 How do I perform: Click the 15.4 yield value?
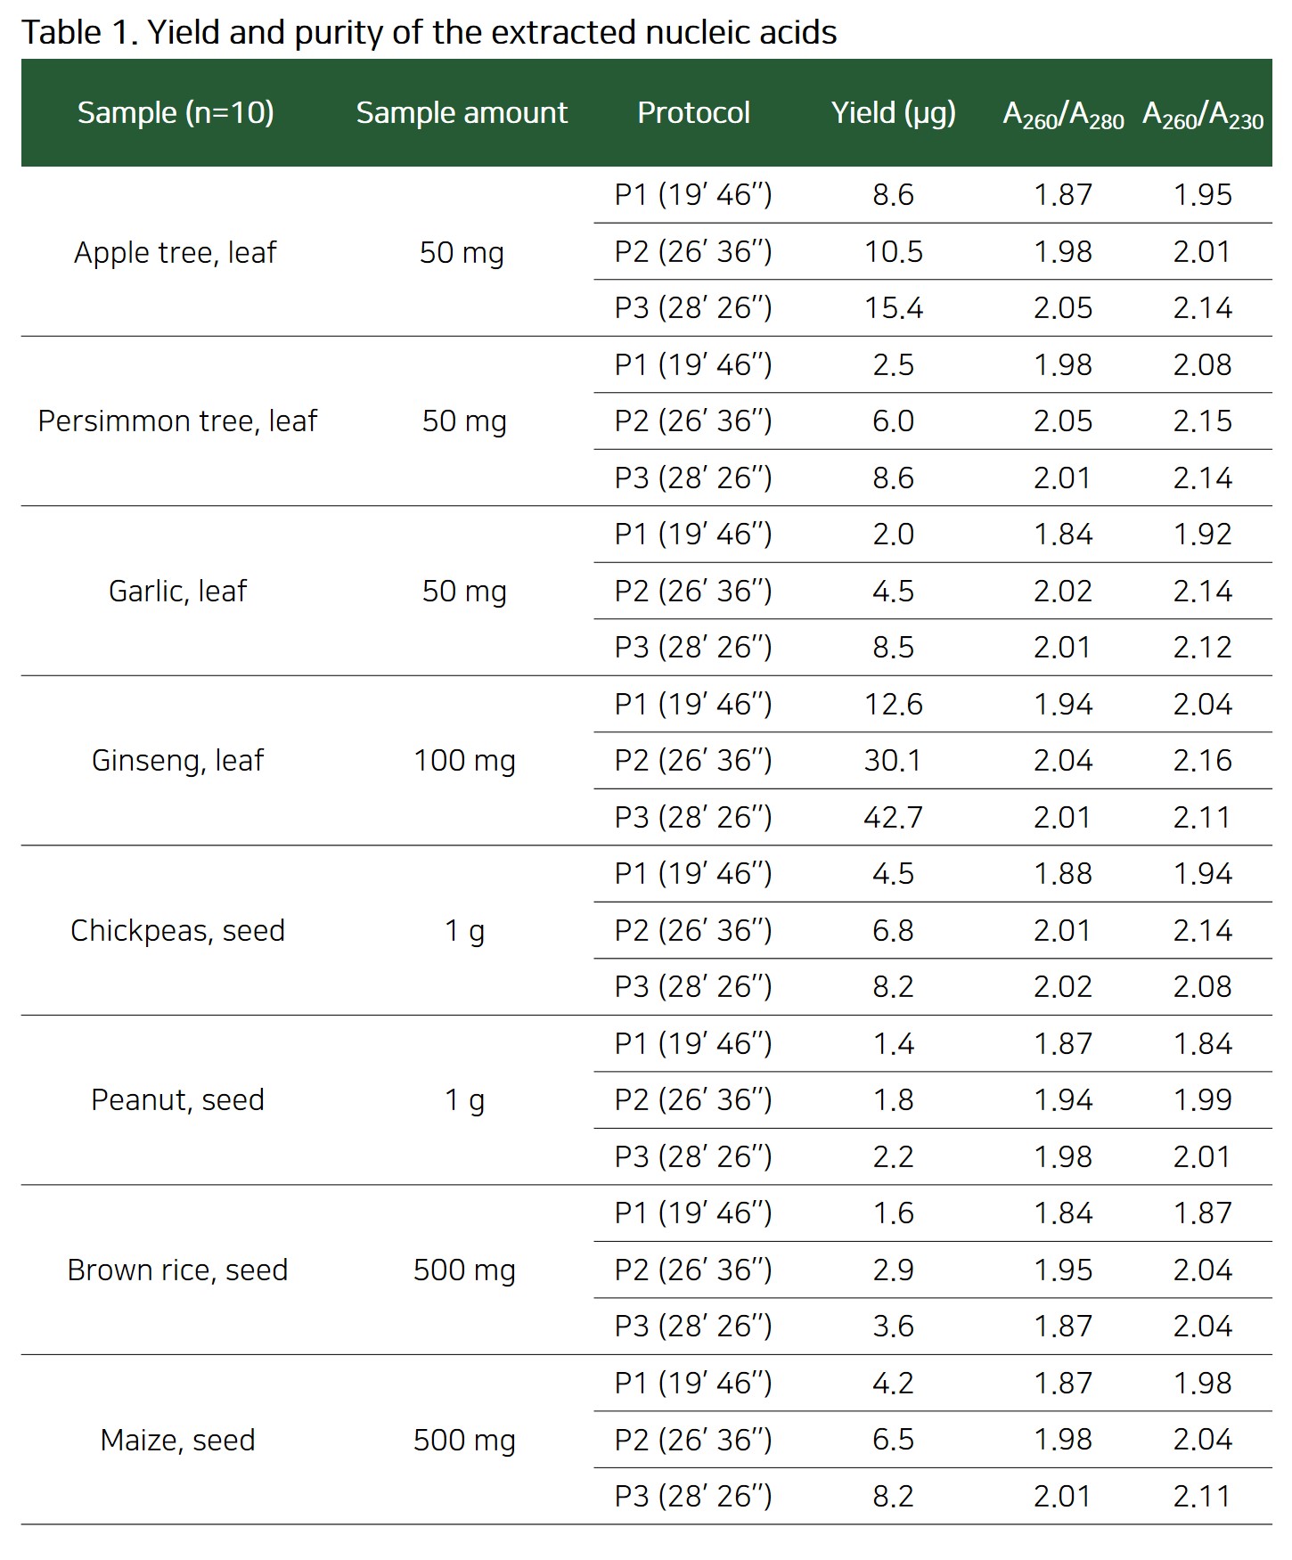click(x=893, y=308)
